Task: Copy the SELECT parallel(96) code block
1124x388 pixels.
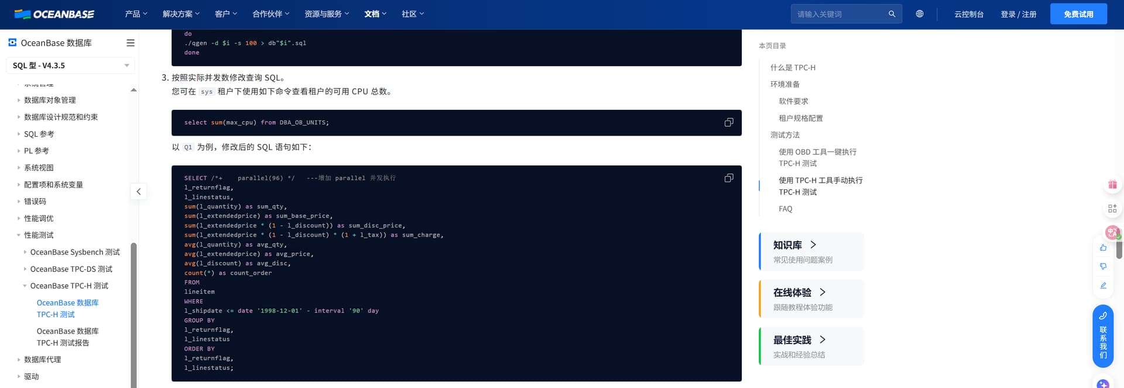Action: pos(729,178)
